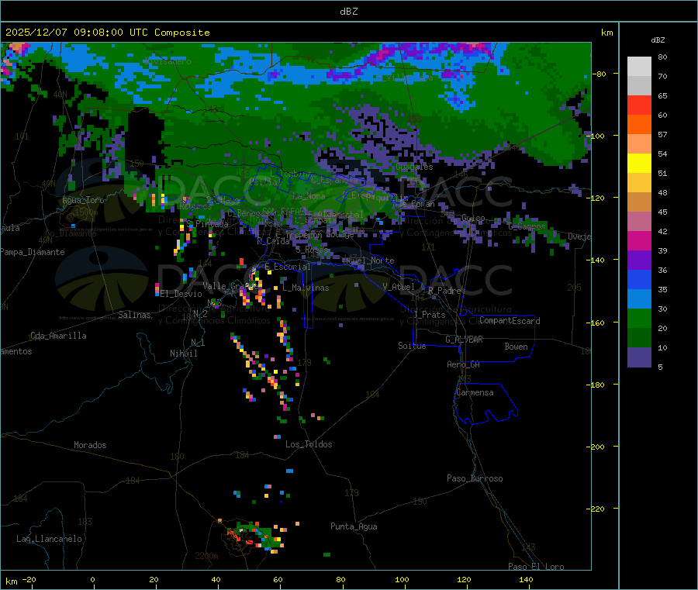
Task: Select the 'Pampa_Diamante' label
Action: pyautogui.click(x=33, y=252)
